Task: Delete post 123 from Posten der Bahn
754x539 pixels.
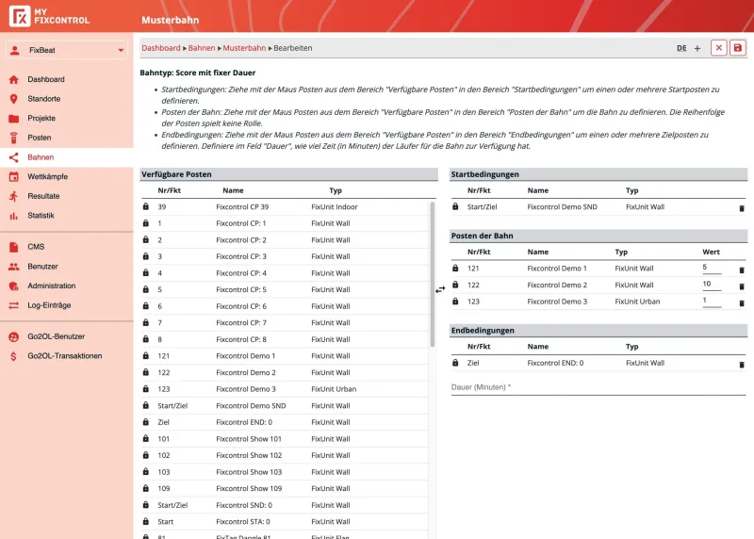Action: tap(742, 302)
